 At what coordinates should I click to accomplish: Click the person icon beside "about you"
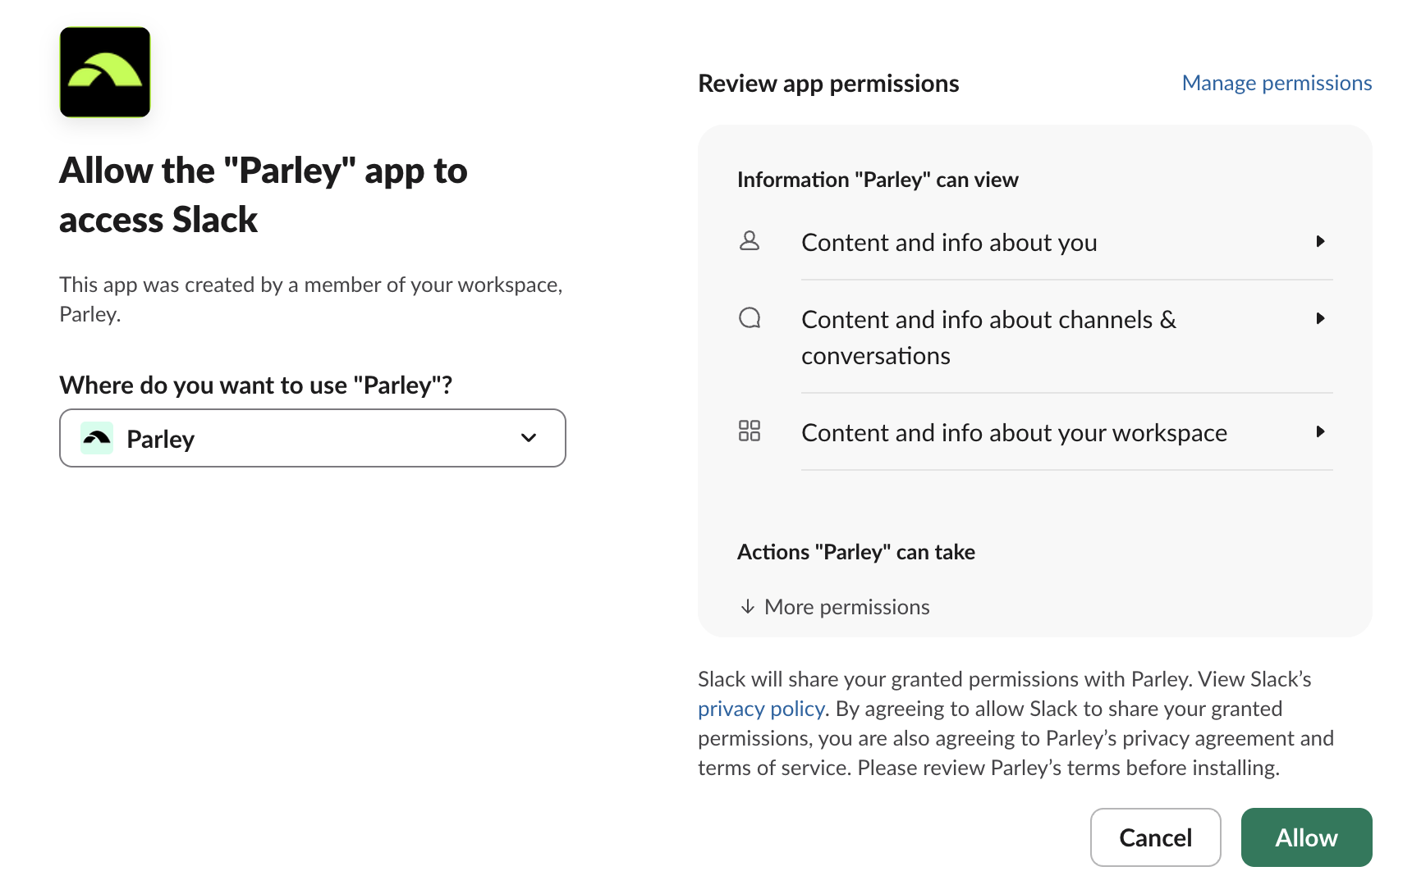click(x=750, y=241)
